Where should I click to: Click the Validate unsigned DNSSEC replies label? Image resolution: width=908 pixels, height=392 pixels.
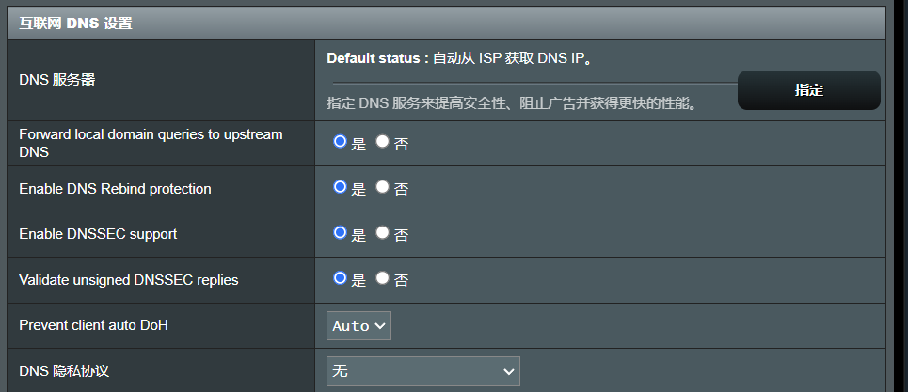128,279
